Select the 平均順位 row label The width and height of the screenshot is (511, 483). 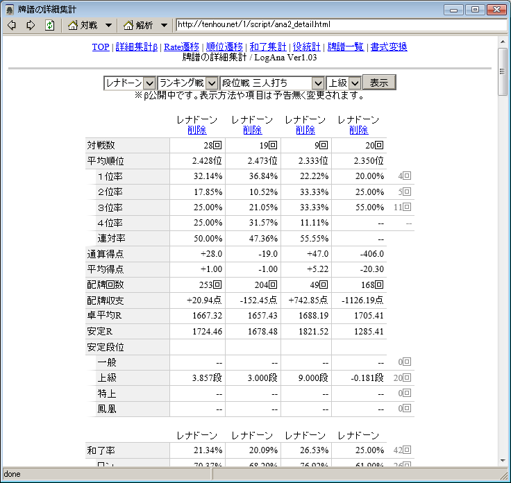click(106, 161)
